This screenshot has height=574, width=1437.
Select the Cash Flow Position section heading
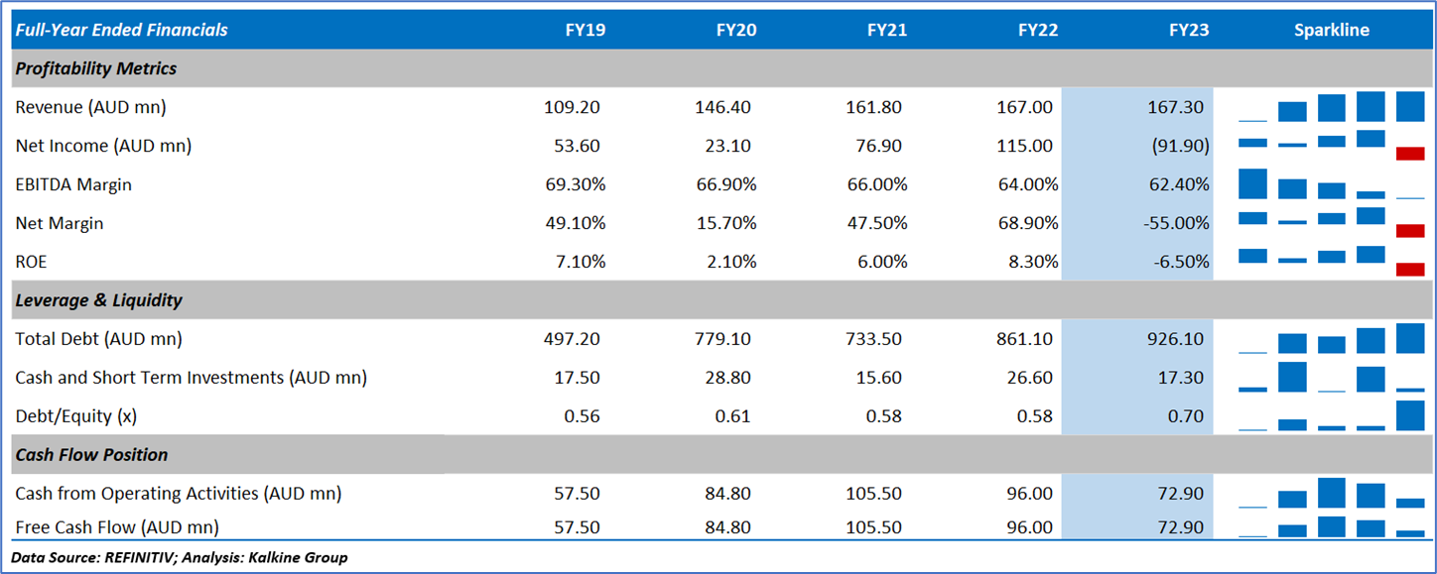[x=91, y=455]
